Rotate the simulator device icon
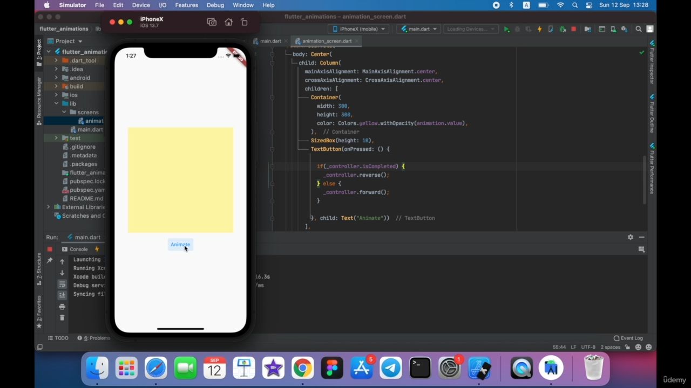 tap(244, 22)
